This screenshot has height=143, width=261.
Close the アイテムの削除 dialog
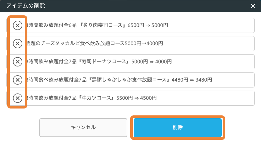[253, 6]
